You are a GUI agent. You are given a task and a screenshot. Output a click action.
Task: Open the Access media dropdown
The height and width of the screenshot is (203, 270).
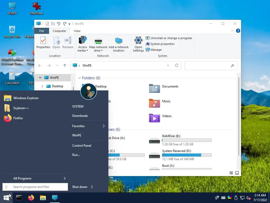click(x=83, y=44)
